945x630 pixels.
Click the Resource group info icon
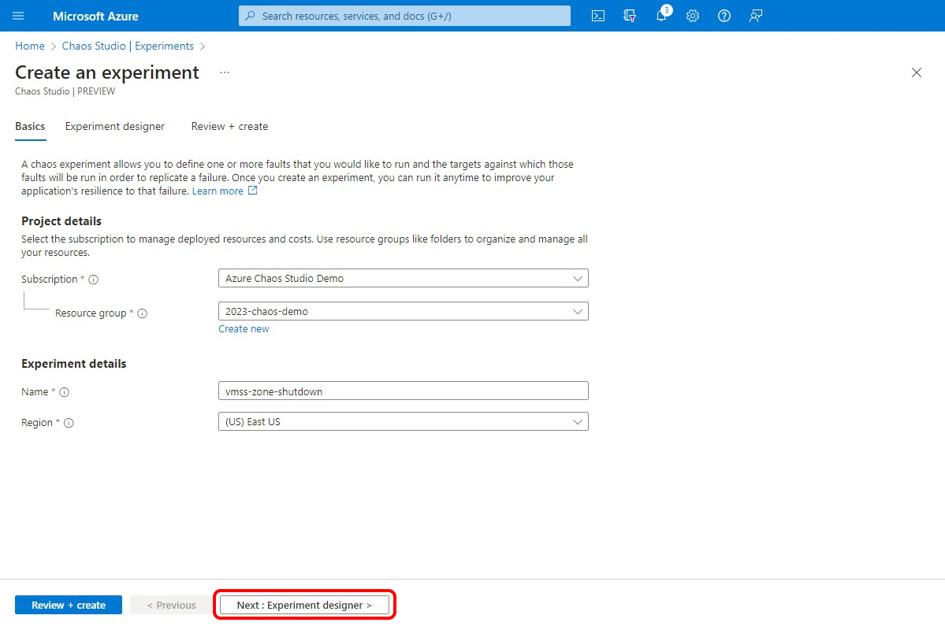click(142, 313)
